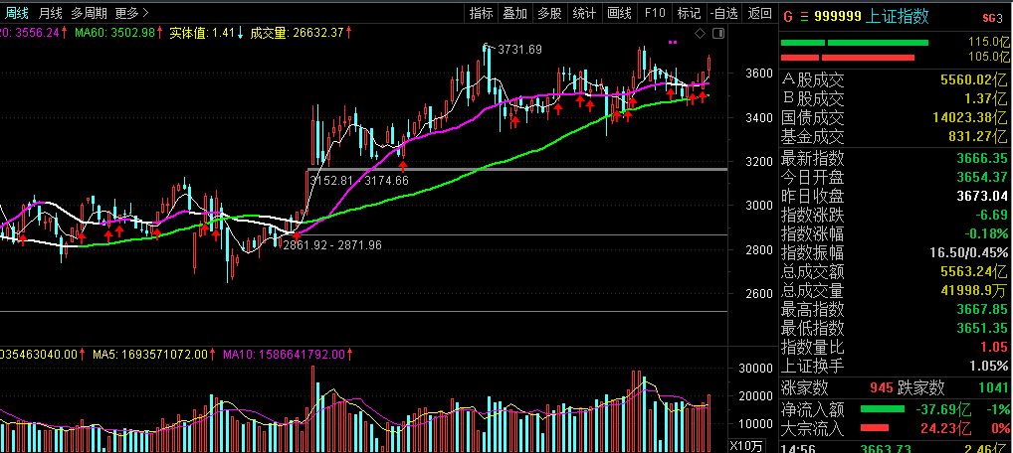
Task: Click the 3731.69 high price marker
Action: (x=519, y=49)
